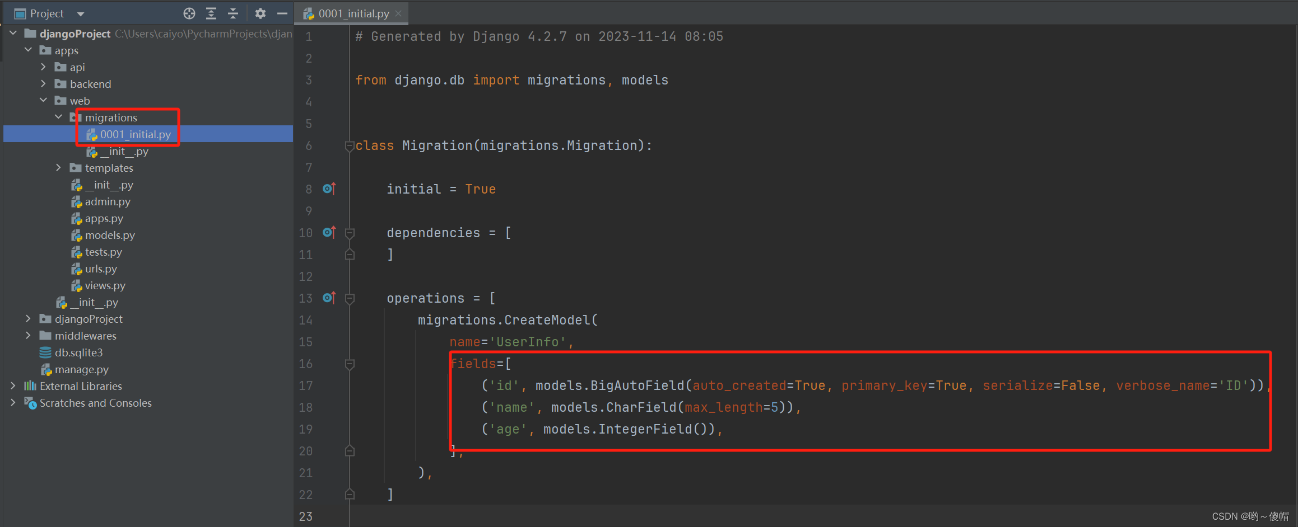The width and height of the screenshot is (1298, 527).
Task: Expand the api folder
Action: click(43, 67)
